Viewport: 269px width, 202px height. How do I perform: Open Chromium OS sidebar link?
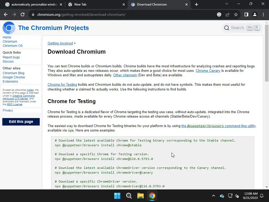pos(13,46)
